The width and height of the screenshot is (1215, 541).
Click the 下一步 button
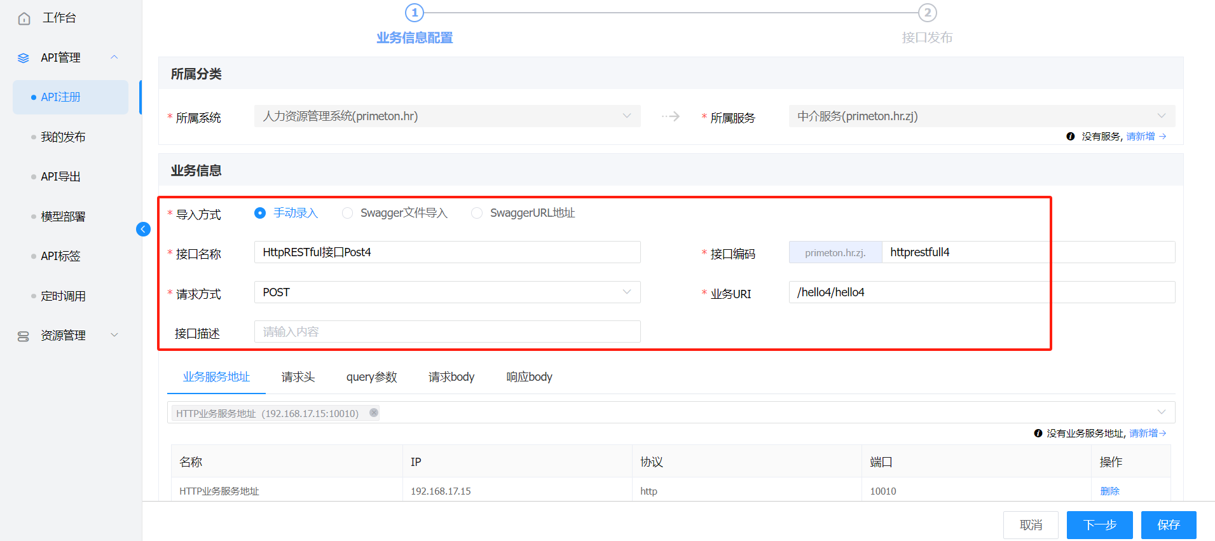[x=1099, y=525]
